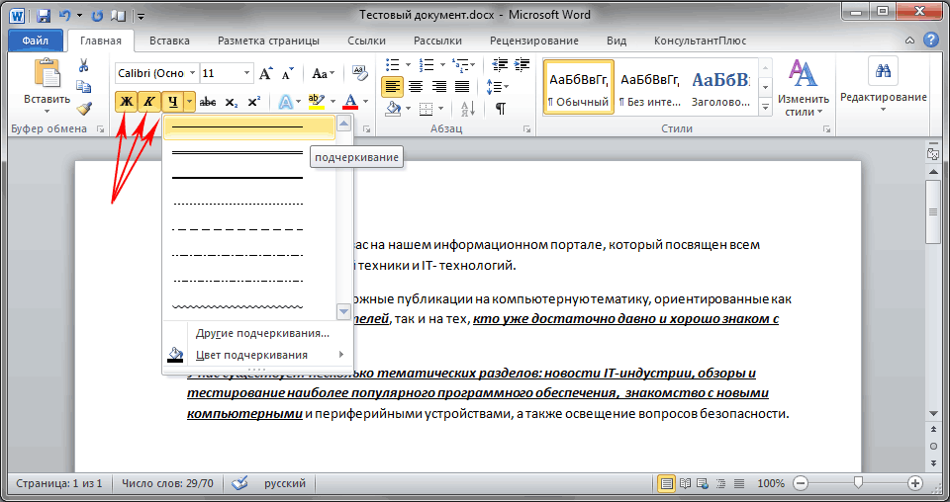Click the Cut scissors icon
The height and width of the screenshot is (502, 950).
(x=83, y=66)
